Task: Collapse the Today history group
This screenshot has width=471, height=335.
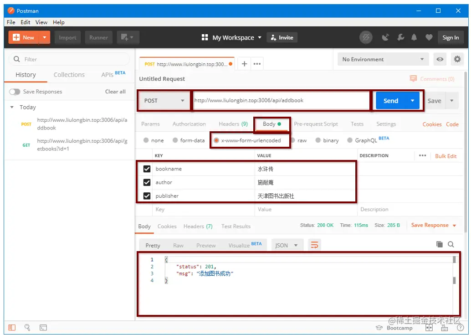Action: [12, 107]
